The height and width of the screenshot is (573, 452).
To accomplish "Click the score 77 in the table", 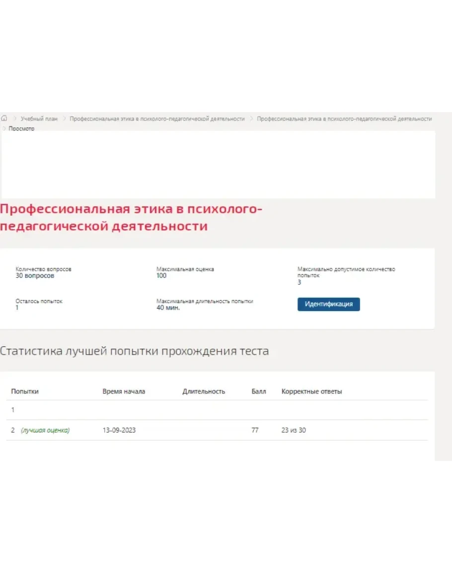I will 255,430.
